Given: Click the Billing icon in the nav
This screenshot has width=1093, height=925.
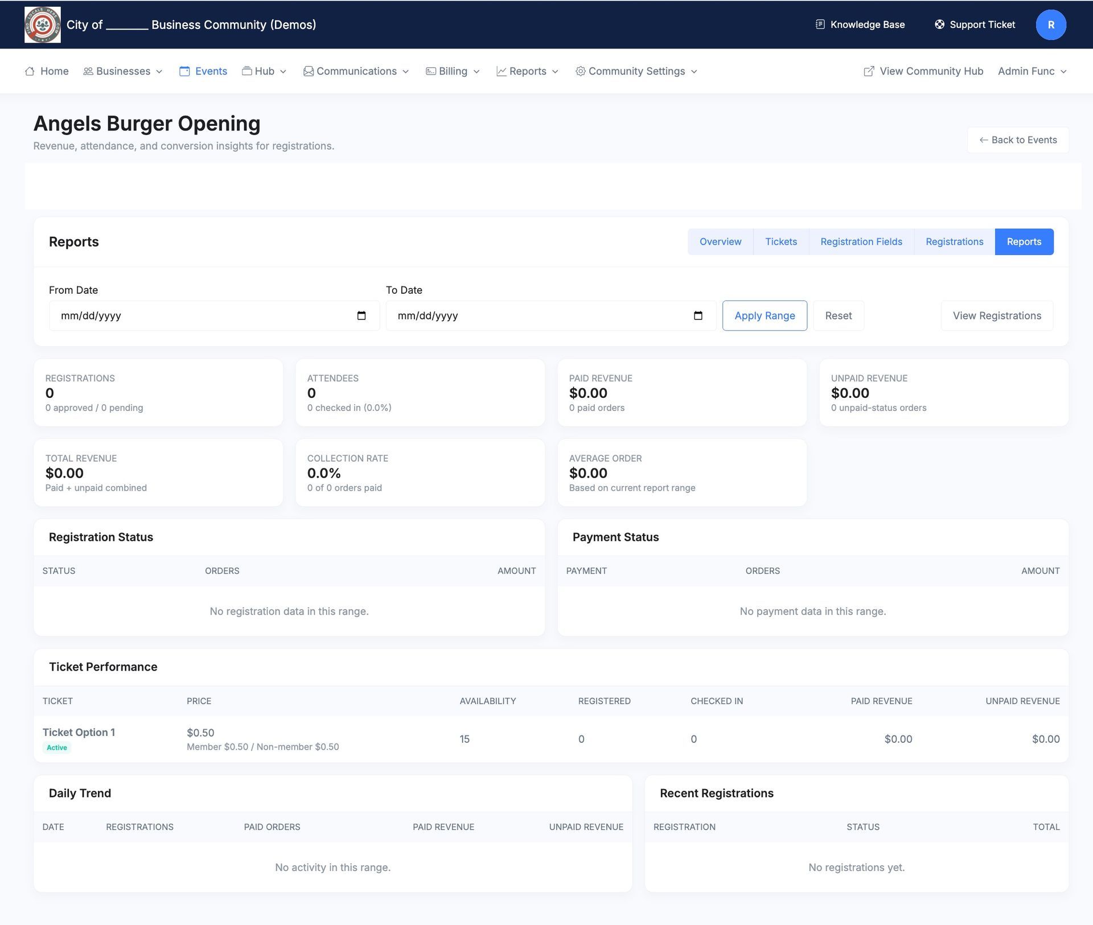Looking at the screenshot, I should click(x=431, y=71).
